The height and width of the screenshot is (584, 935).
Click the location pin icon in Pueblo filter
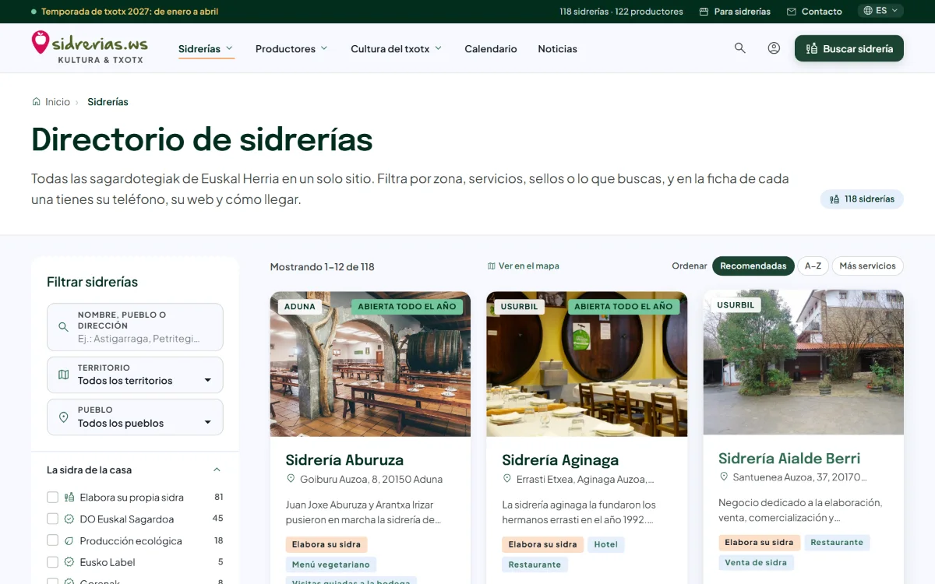pos(64,417)
